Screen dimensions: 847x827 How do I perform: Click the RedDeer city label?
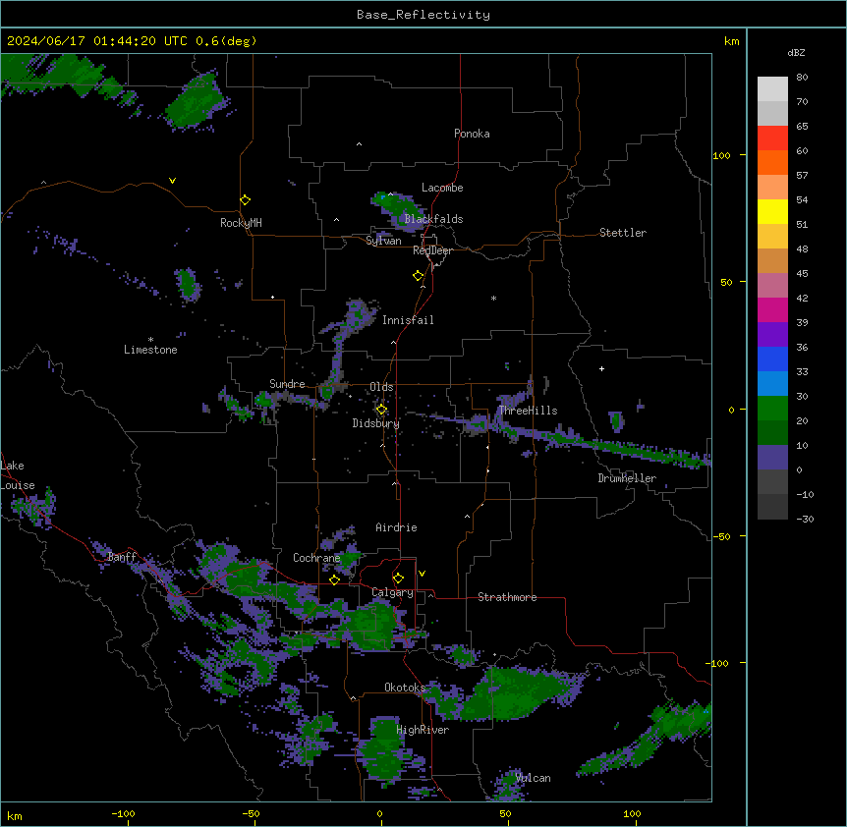[432, 250]
